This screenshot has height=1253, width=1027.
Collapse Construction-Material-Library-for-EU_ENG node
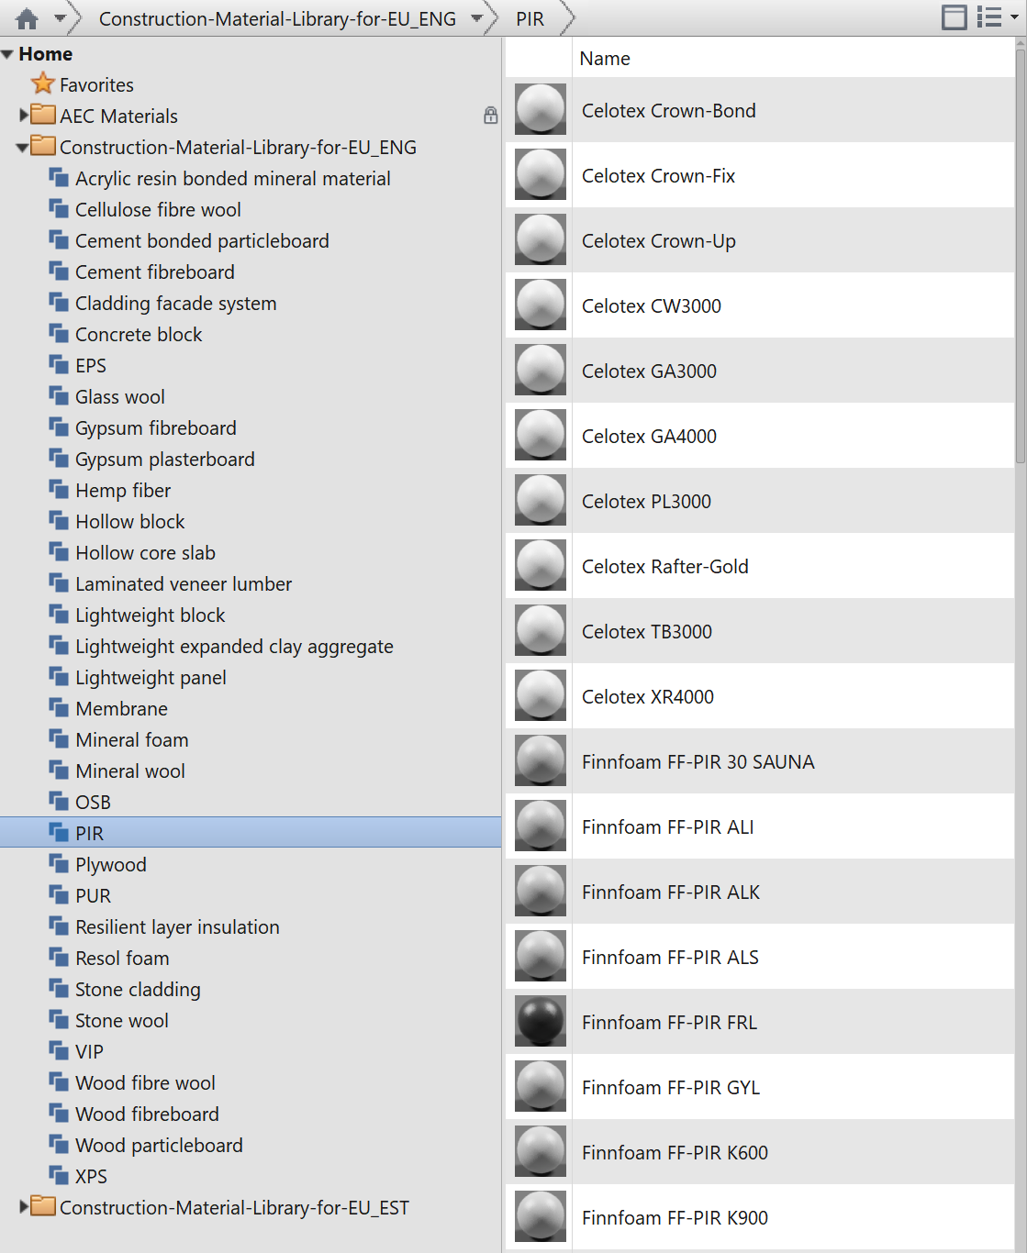(22, 147)
